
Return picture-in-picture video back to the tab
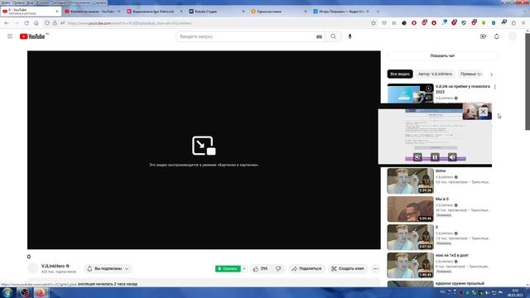[417, 157]
